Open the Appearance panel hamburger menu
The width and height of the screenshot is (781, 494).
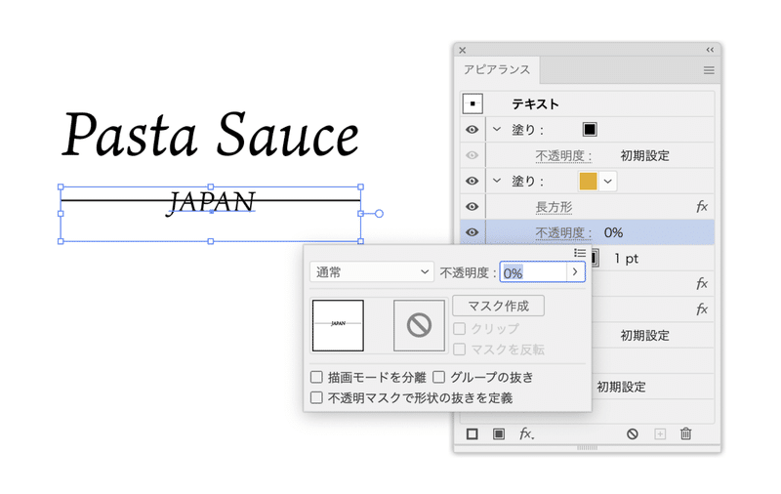click(709, 70)
